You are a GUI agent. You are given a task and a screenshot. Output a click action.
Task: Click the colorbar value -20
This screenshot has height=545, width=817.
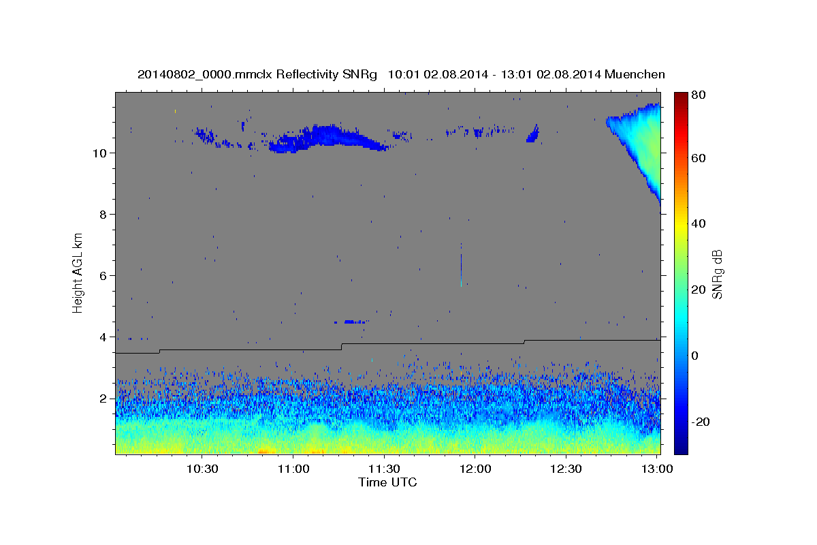pos(701,421)
